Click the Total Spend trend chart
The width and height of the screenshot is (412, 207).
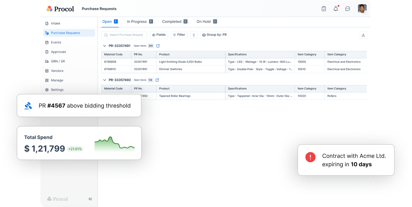[114, 144]
